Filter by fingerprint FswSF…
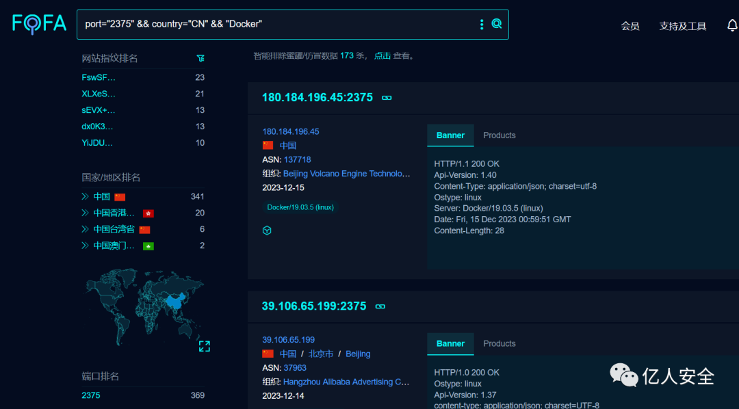This screenshot has height=409, width=739. 99,77
